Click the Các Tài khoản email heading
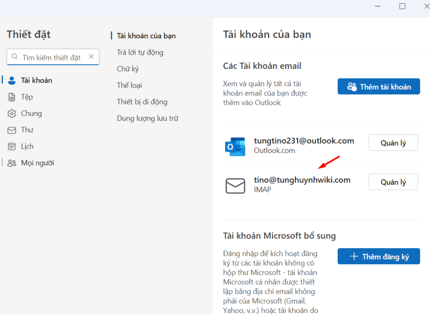The width and height of the screenshot is (430, 315). coord(262,66)
